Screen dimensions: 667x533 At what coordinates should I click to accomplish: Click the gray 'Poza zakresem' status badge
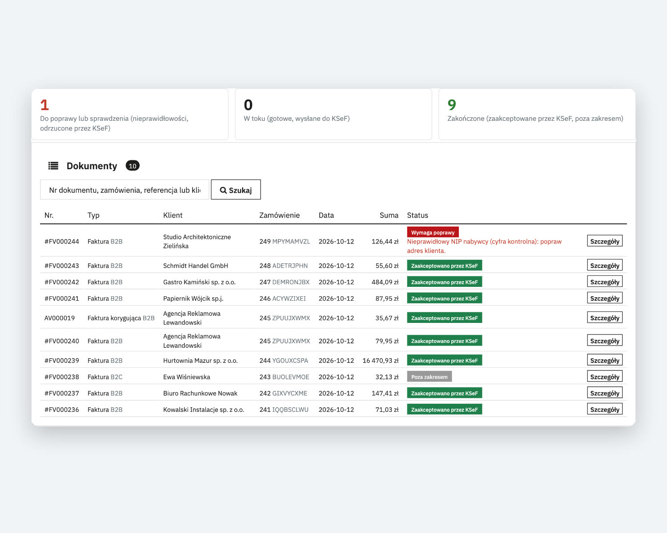point(429,377)
